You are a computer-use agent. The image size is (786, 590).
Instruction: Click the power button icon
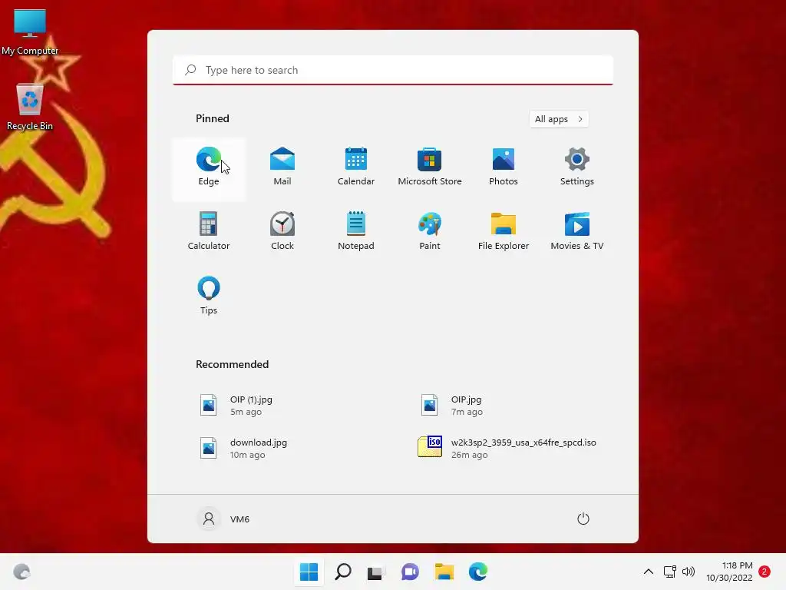coord(583,519)
